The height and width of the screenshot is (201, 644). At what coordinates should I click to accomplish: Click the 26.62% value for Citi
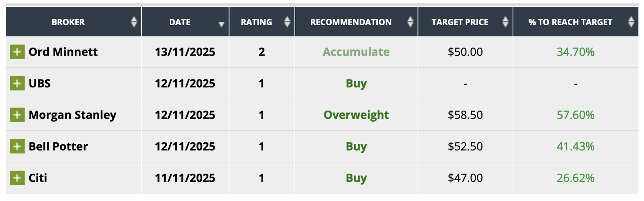click(575, 178)
